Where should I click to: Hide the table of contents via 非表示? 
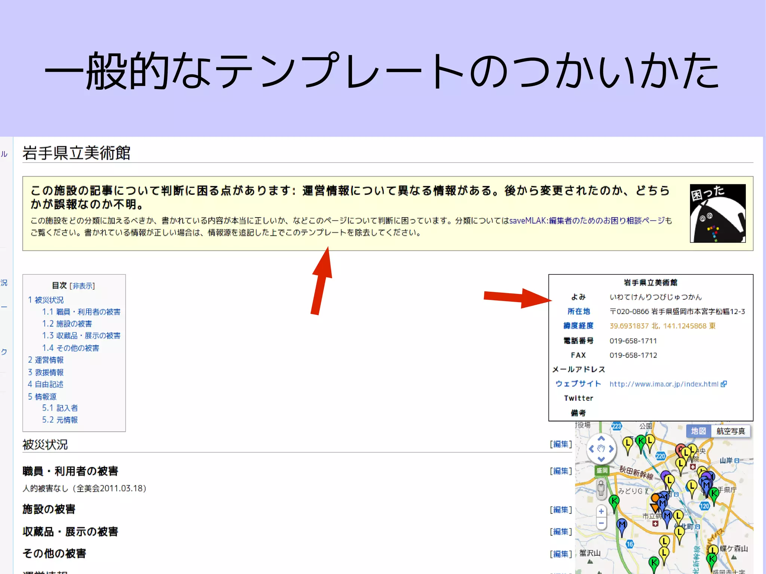coord(82,286)
